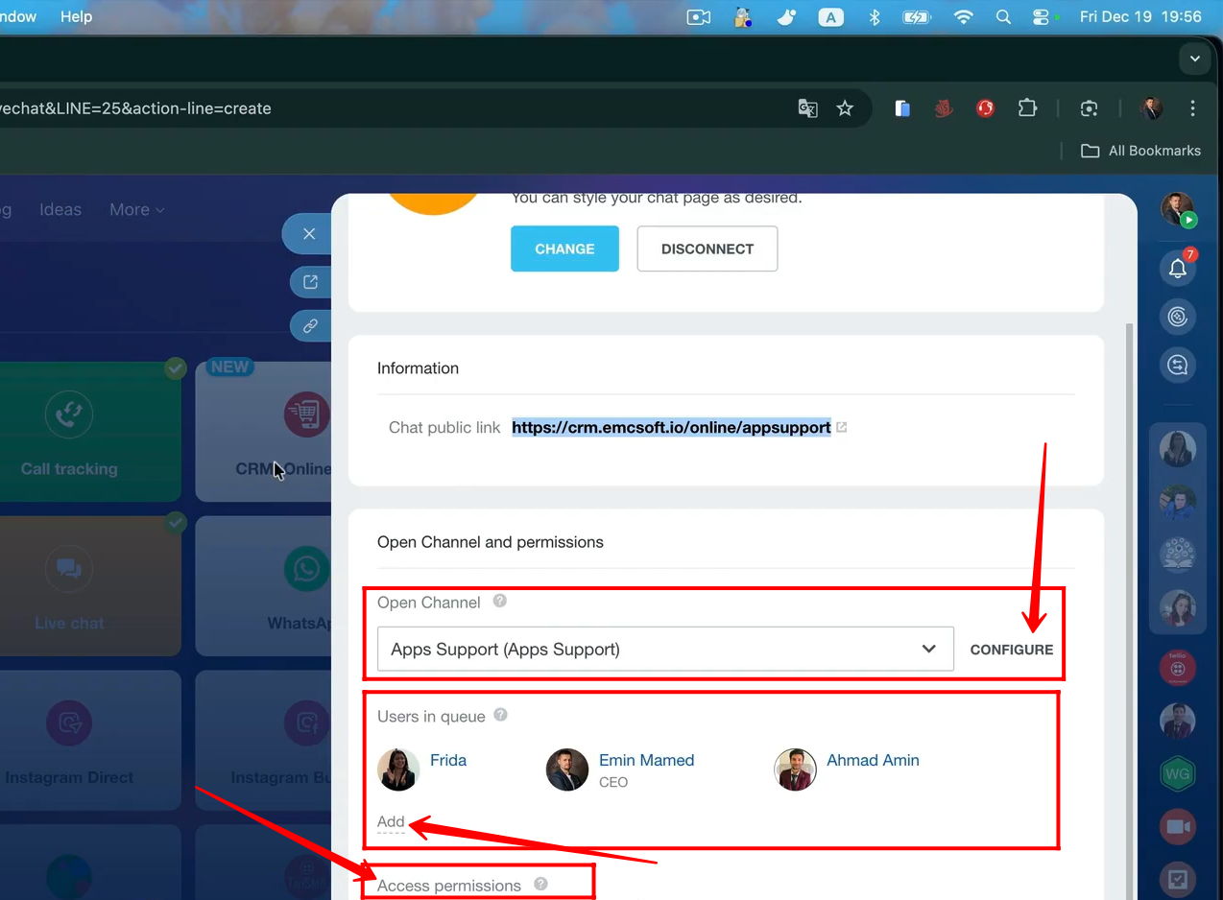Screen dimensions: 1223x900
Task: Open Chrome extensions puzzle icon
Action: pos(1027,108)
